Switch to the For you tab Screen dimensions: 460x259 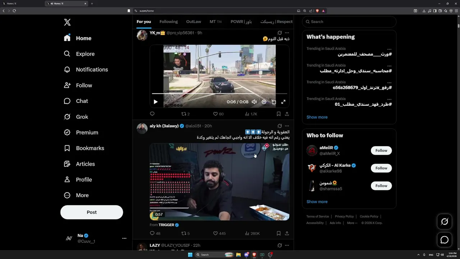144,22
